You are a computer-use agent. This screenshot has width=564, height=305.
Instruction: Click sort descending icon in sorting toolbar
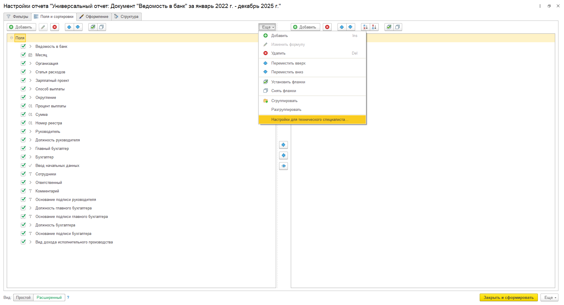(x=374, y=27)
